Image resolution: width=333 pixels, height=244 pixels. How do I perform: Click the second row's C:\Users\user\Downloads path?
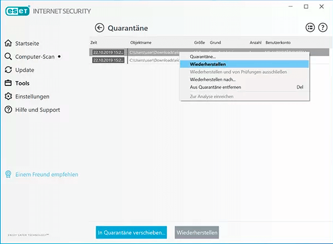pyautogui.click(x=154, y=60)
